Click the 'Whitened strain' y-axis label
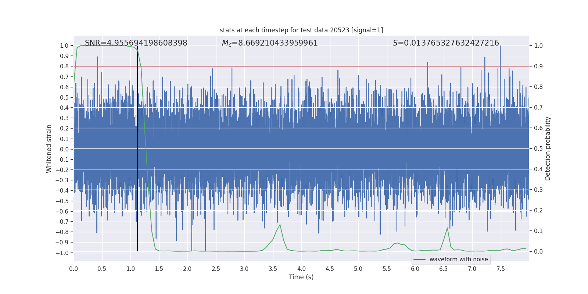This screenshot has width=588, height=294. [49, 148]
